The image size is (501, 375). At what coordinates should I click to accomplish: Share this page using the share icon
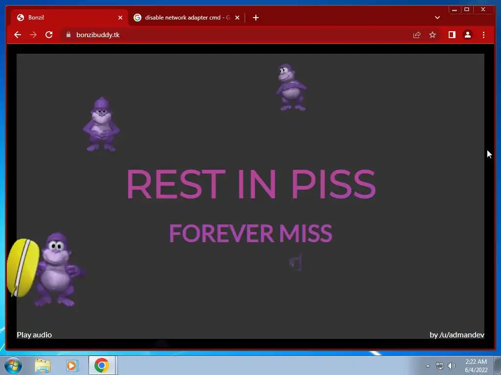click(x=417, y=35)
